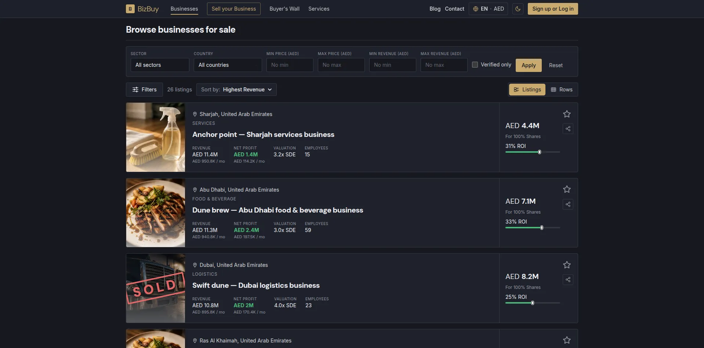The width and height of the screenshot is (704, 348).
Task: Click the Min Price input field
Action: click(290, 65)
